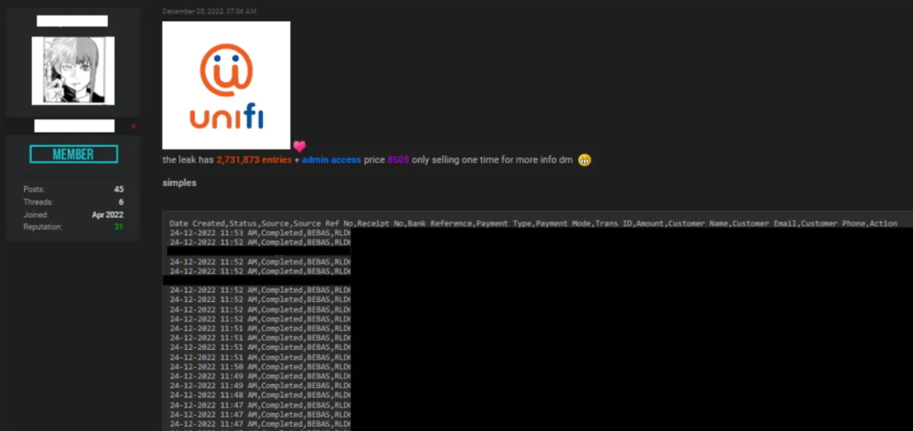Viewport: 913px width, 431px height.
Task: Open the user's Posts count 45
Action: point(119,190)
